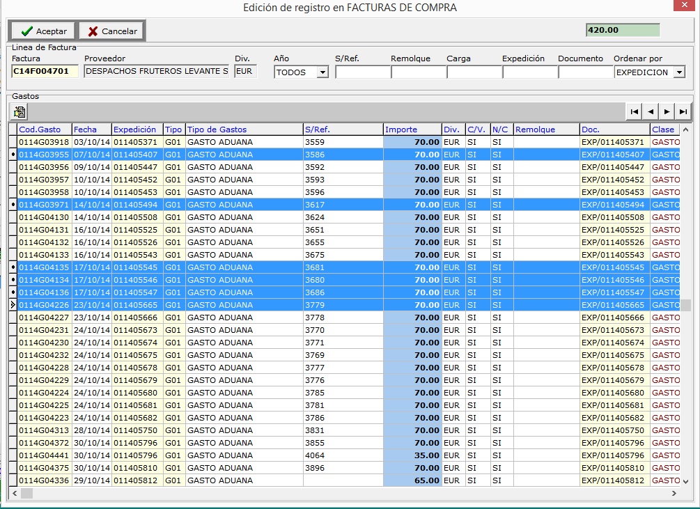Image resolution: width=700 pixels, height=509 pixels.
Task: Click the grid's scroll-up arrow
Action: pyautogui.click(x=685, y=130)
